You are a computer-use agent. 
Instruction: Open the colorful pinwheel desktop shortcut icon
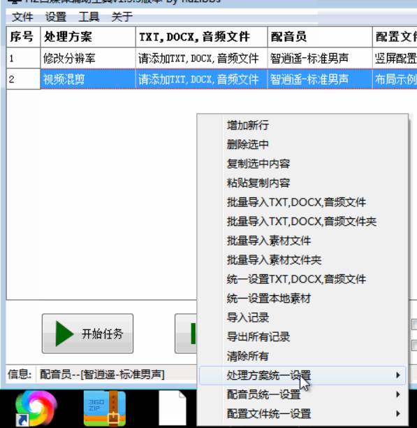pos(36,408)
